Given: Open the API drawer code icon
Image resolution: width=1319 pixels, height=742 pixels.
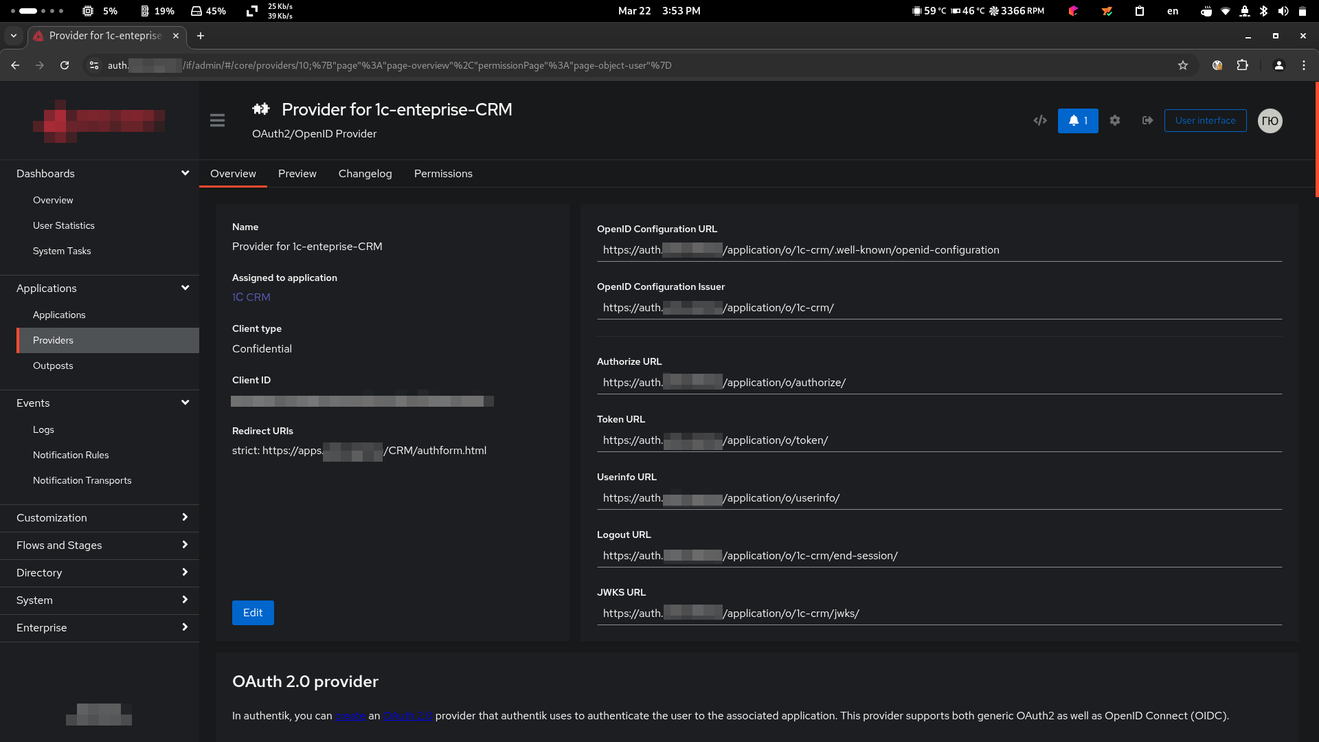Looking at the screenshot, I should click(1040, 121).
